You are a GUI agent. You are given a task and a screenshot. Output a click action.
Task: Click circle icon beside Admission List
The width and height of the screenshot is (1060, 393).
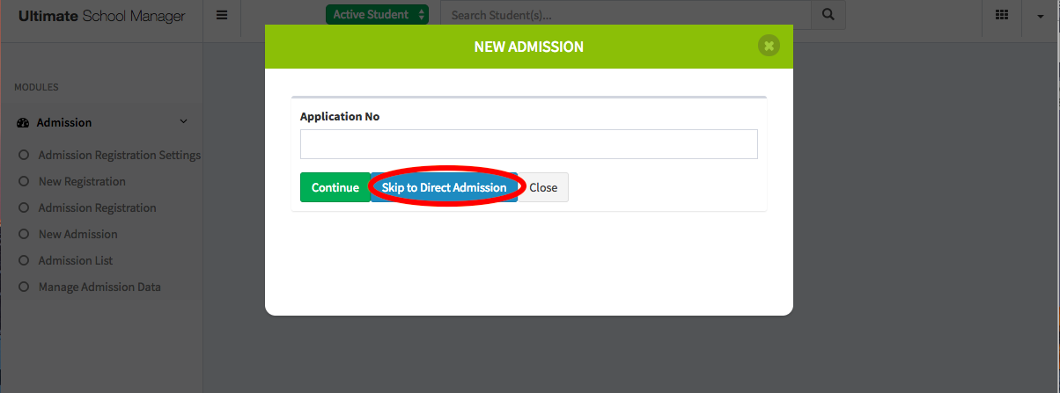tap(24, 261)
